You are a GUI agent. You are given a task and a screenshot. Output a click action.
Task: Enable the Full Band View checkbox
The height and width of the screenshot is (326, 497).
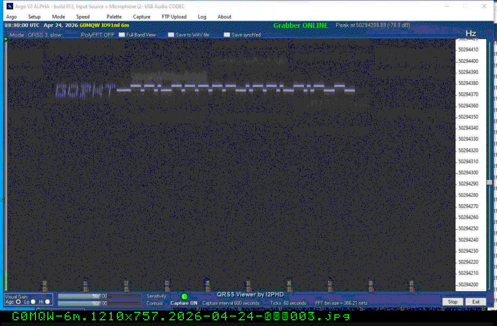pos(122,35)
